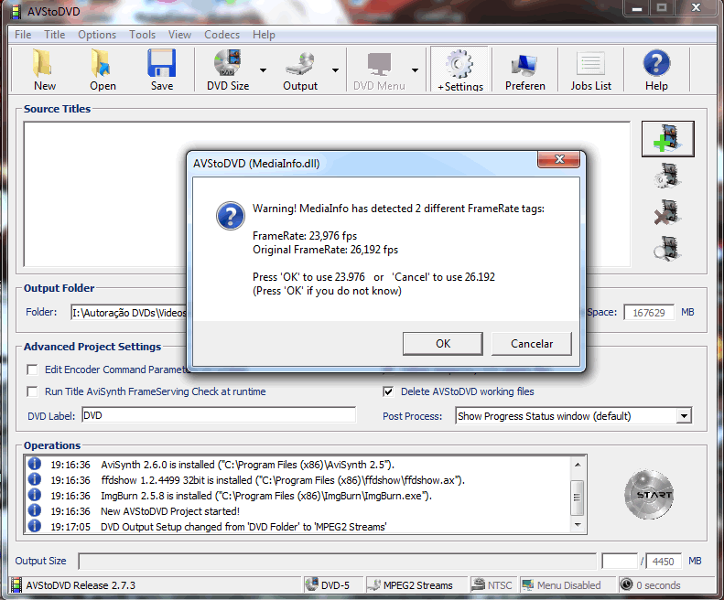Open the Help menu

click(264, 35)
